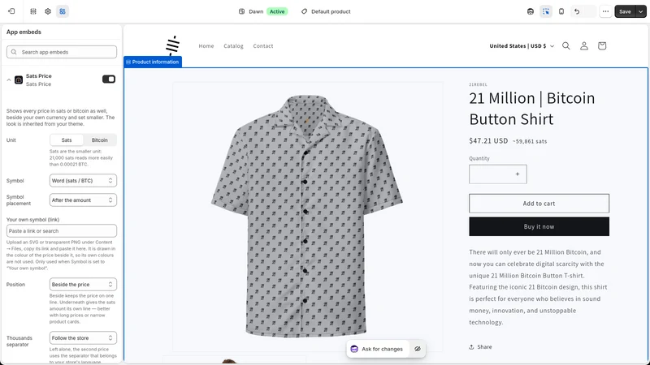Screen dimensions: 650x365
Task: Toggle the hide assistant eye icon
Action: point(418,349)
